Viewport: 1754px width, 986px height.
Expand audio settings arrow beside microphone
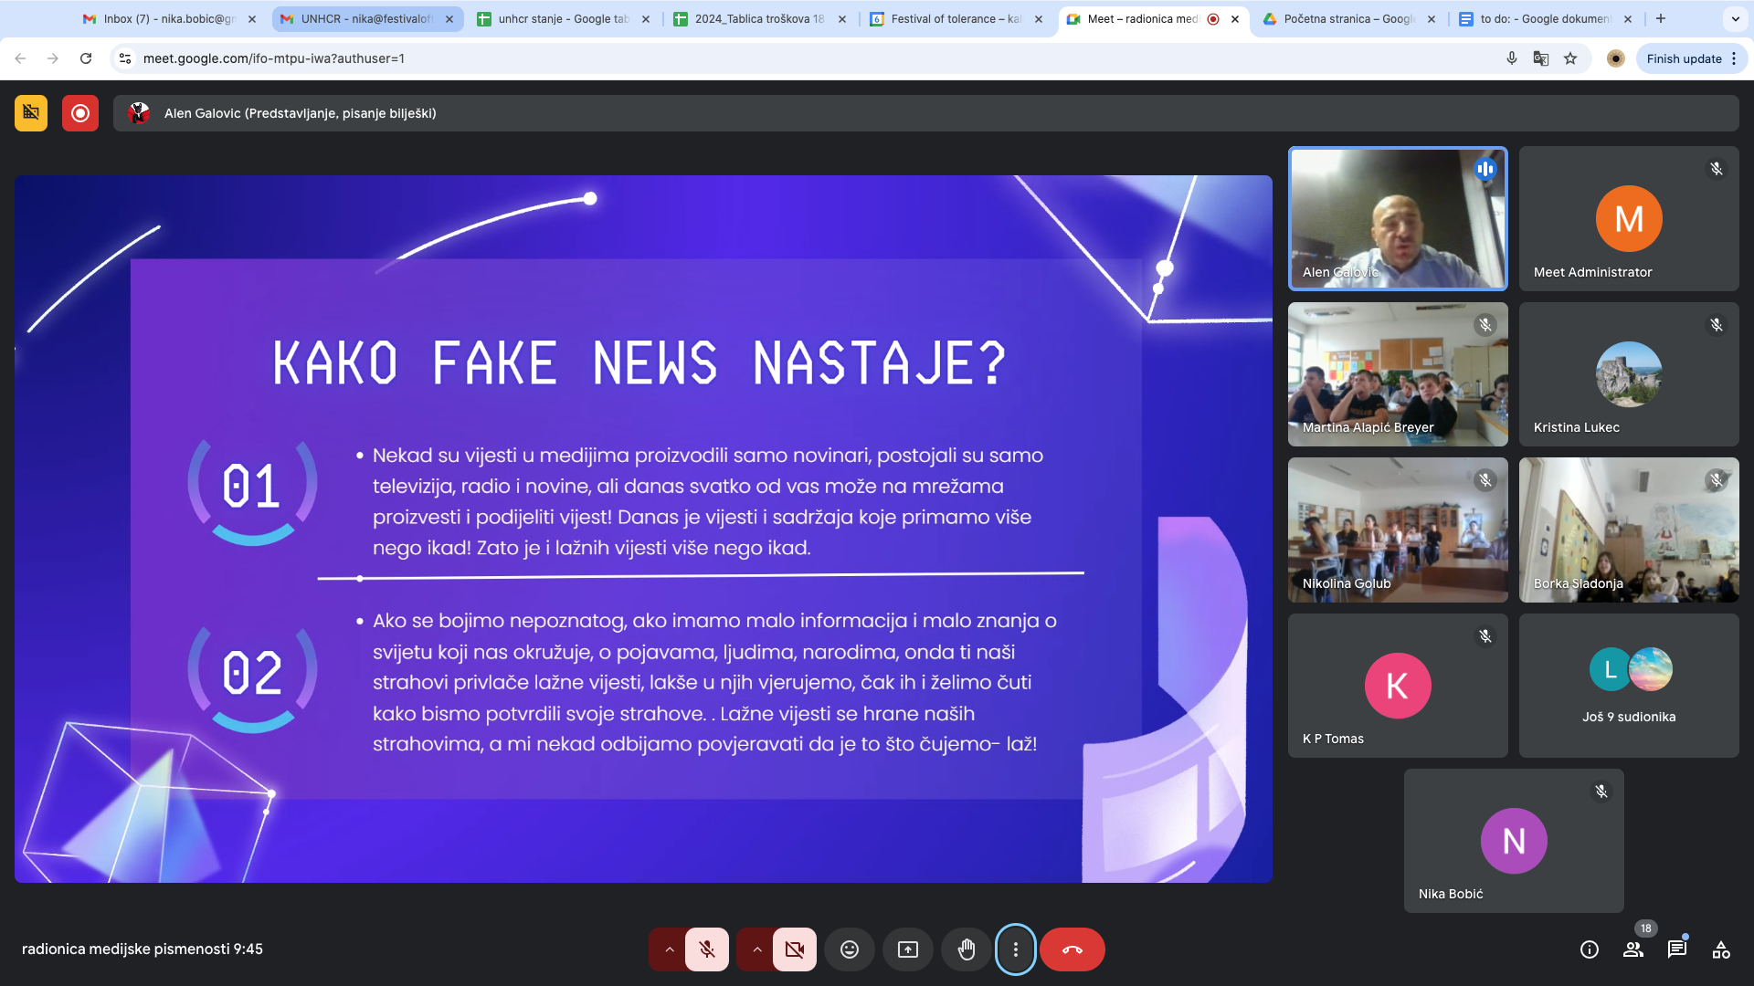669,949
